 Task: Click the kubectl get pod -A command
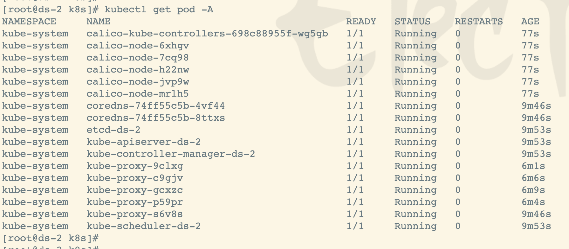(x=159, y=10)
